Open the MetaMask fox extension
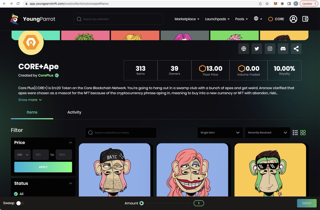The height and width of the screenshot is (210, 320). [276, 4]
